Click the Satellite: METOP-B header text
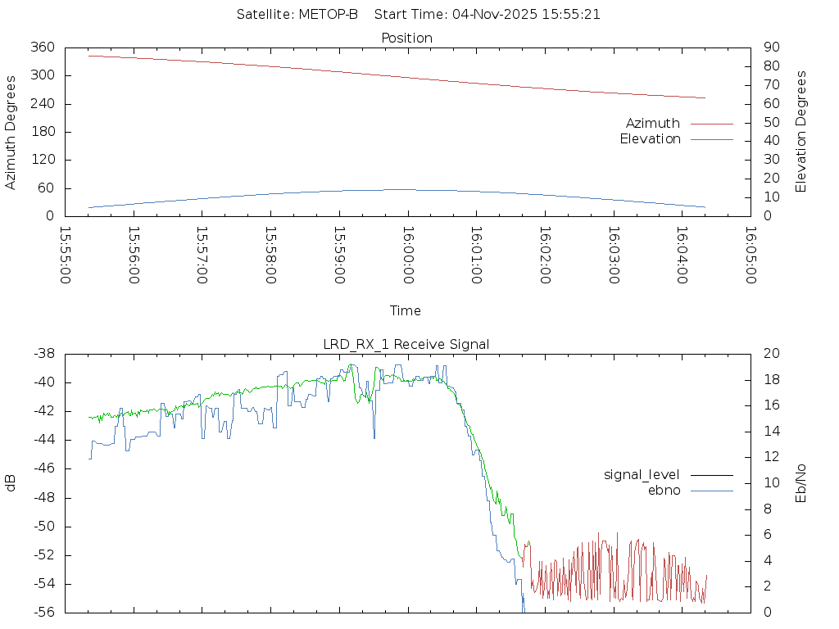 (297, 15)
